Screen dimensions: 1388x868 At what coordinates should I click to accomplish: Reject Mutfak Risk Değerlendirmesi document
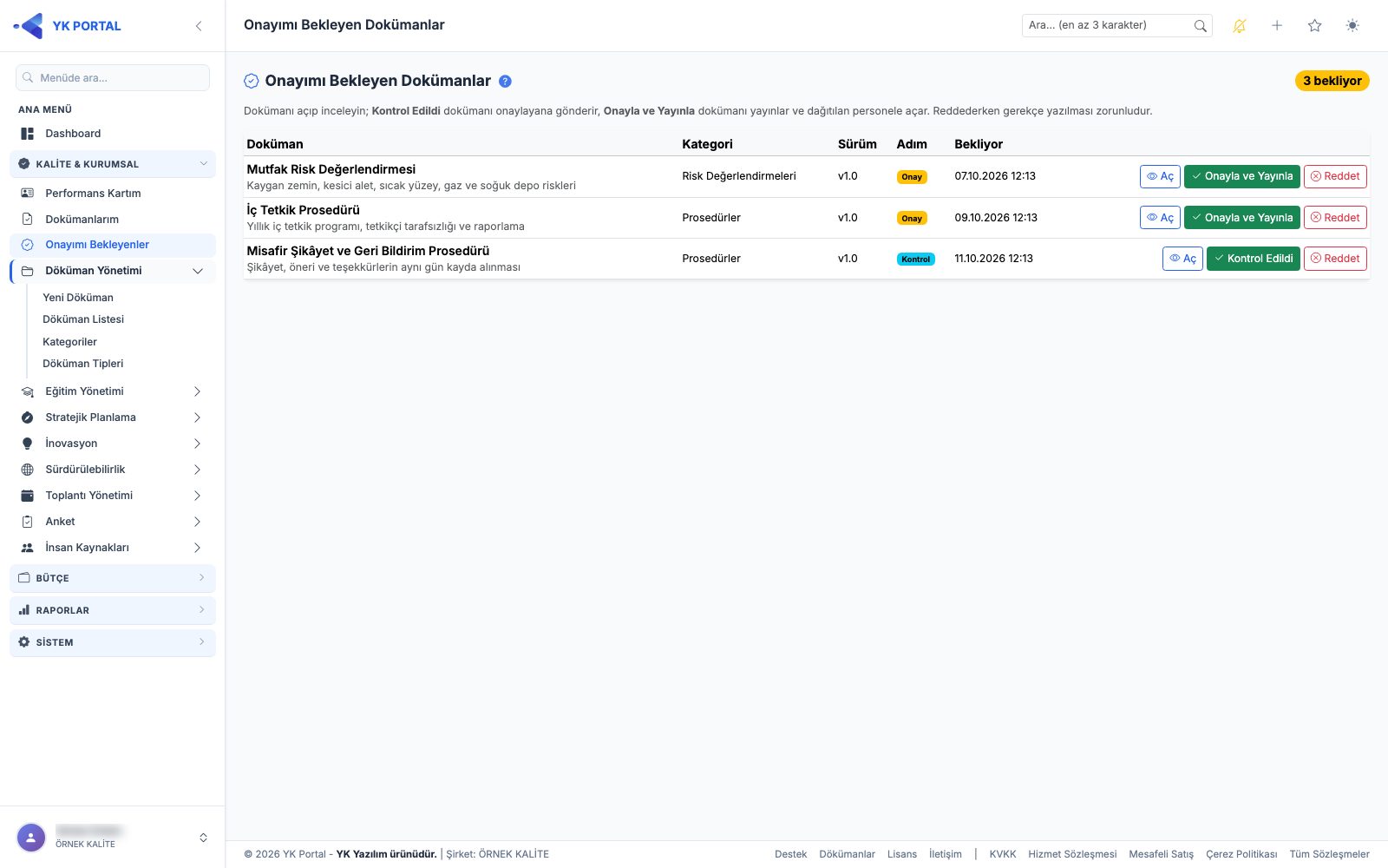(x=1335, y=176)
